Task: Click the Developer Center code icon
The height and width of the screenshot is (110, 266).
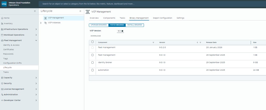Action: pyautogui.click(x=2, y=100)
